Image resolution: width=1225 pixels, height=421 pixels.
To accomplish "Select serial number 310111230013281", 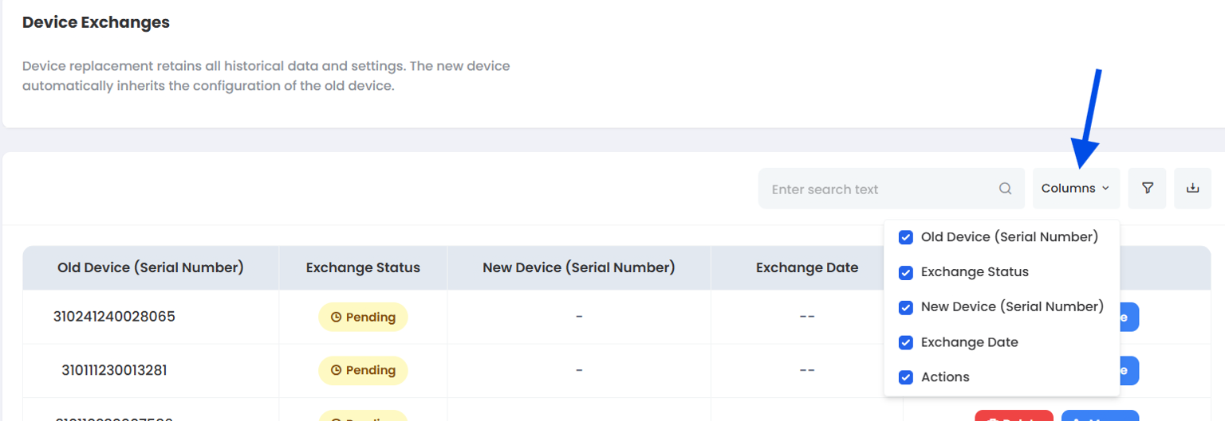I will [x=114, y=370].
